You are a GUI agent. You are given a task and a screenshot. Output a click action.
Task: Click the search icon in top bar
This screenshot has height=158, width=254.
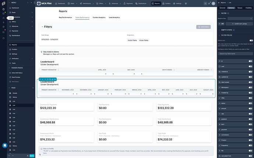coord(205,3)
